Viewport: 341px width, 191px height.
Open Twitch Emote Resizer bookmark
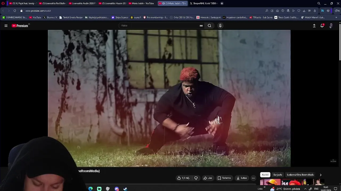71,18
